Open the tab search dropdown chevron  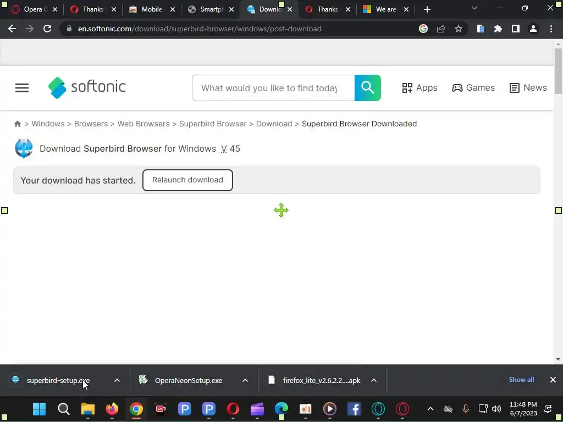click(474, 8)
